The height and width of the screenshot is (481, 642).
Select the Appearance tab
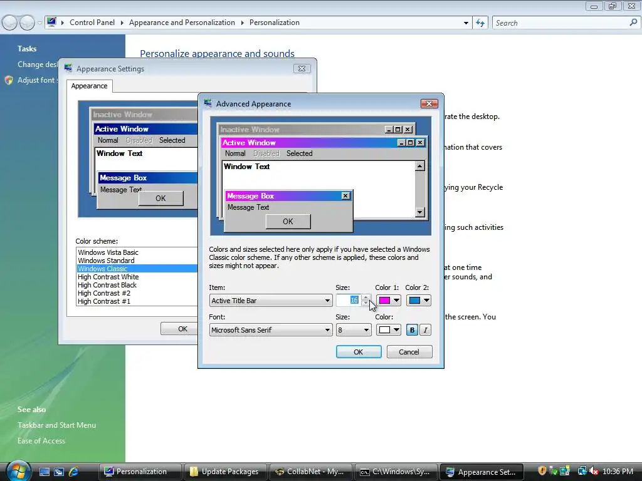pyautogui.click(x=89, y=86)
